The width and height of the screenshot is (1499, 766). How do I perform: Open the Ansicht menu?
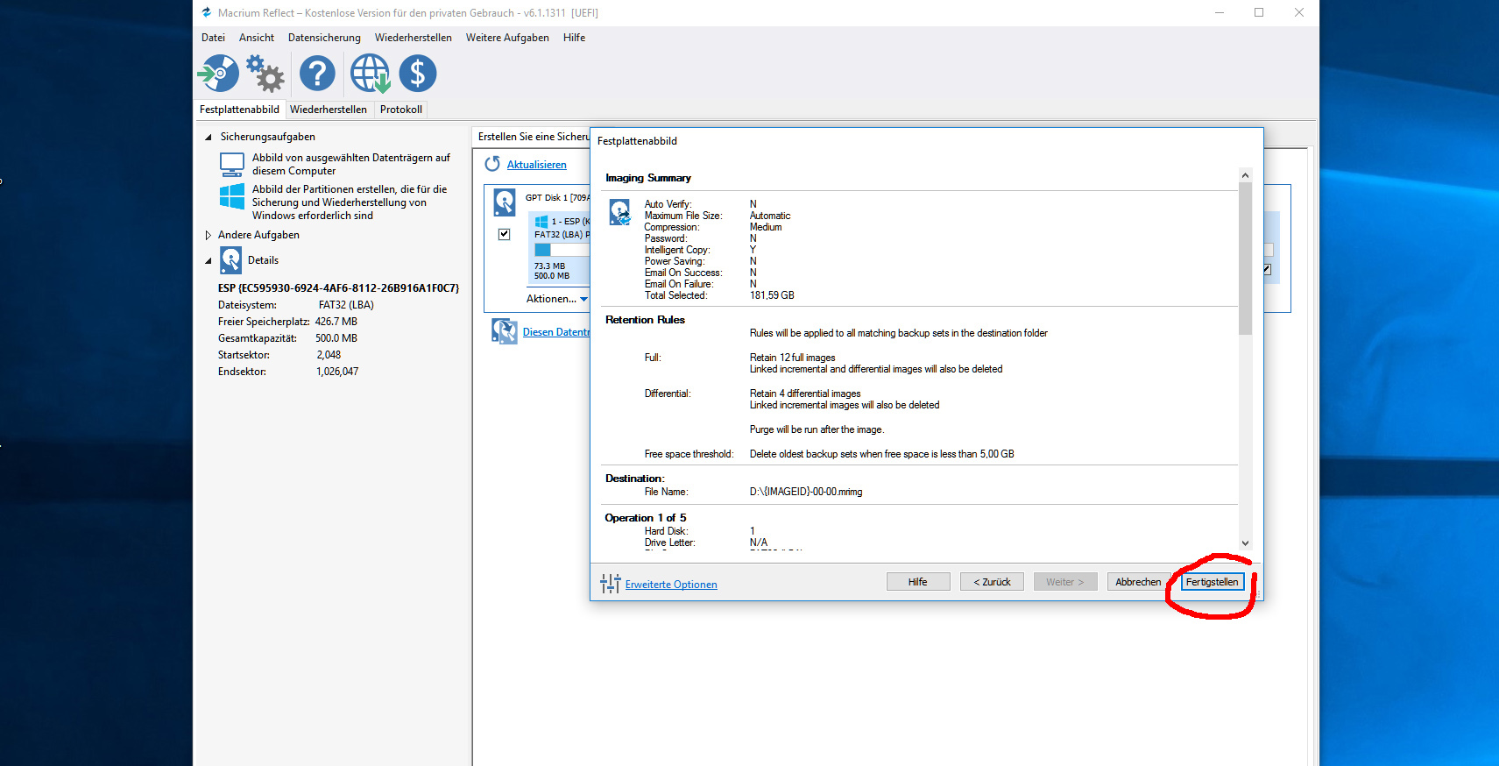coord(257,38)
